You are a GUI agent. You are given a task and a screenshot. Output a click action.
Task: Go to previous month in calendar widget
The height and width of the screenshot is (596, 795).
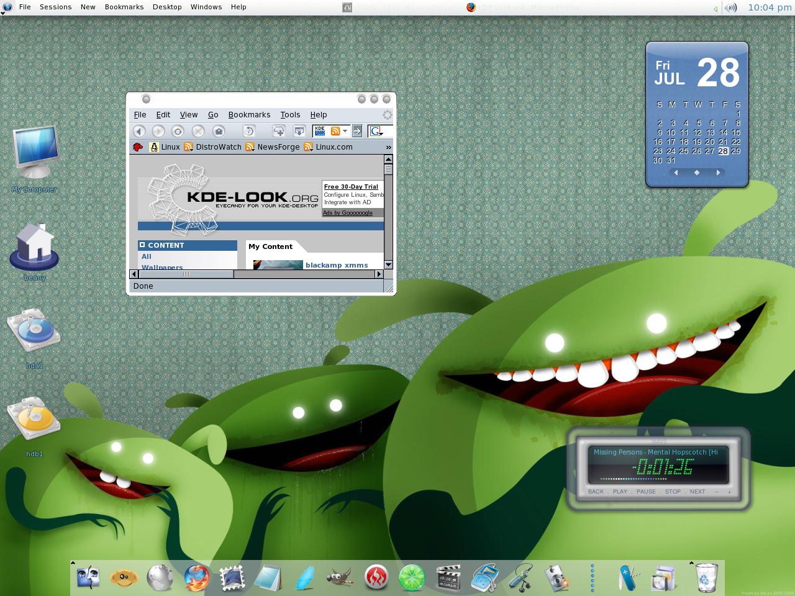pyautogui.click(x=676, y=173)
